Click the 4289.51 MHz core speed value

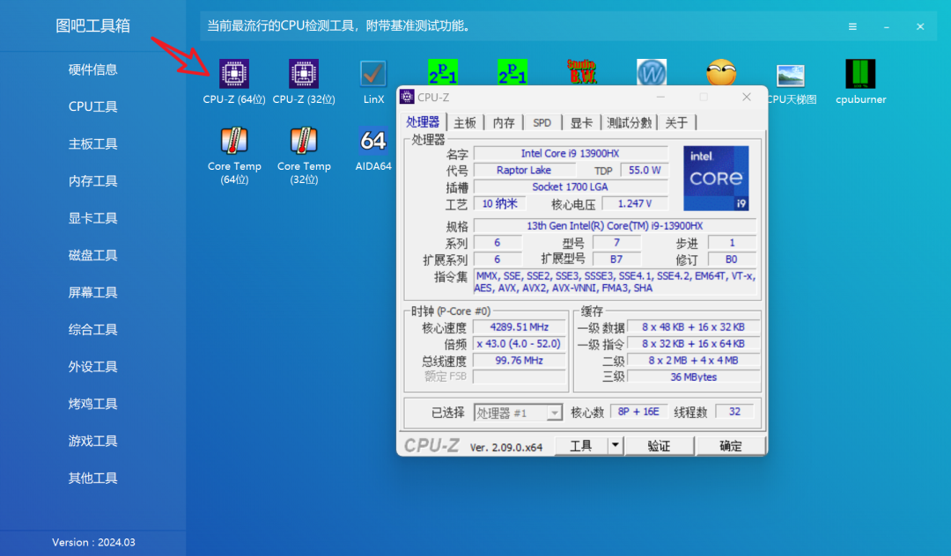520,327
